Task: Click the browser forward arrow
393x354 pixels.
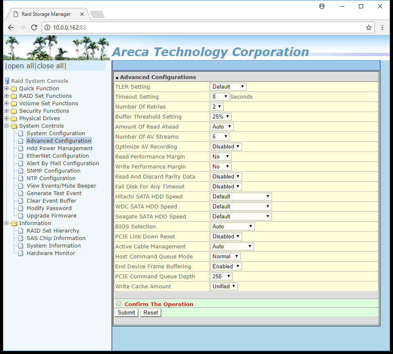Action: point(22,27)
